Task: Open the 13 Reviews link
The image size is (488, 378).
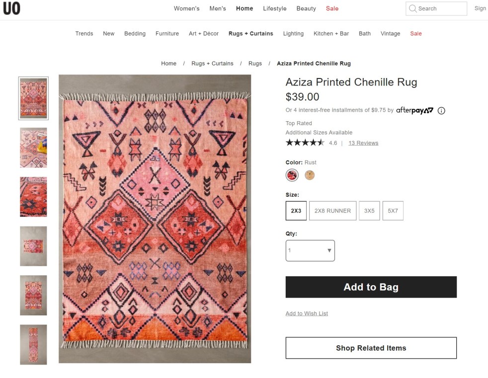Action: [363, 143]
